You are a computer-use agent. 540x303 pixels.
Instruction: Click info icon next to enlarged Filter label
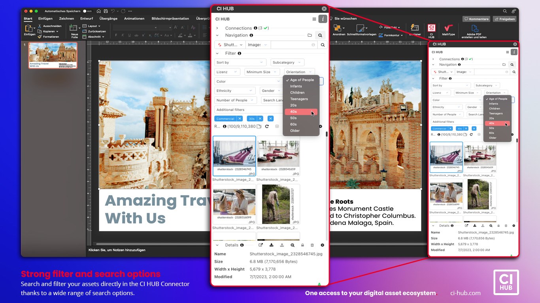[239, 53]
